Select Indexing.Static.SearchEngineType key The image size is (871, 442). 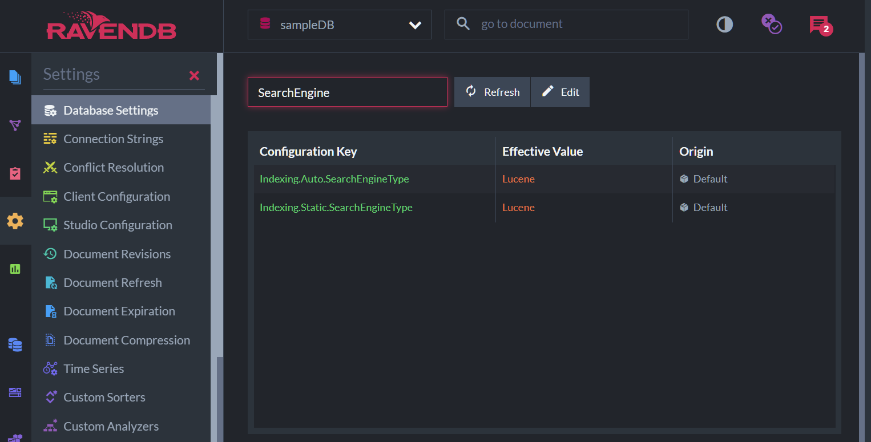click(x=336, y=208)
